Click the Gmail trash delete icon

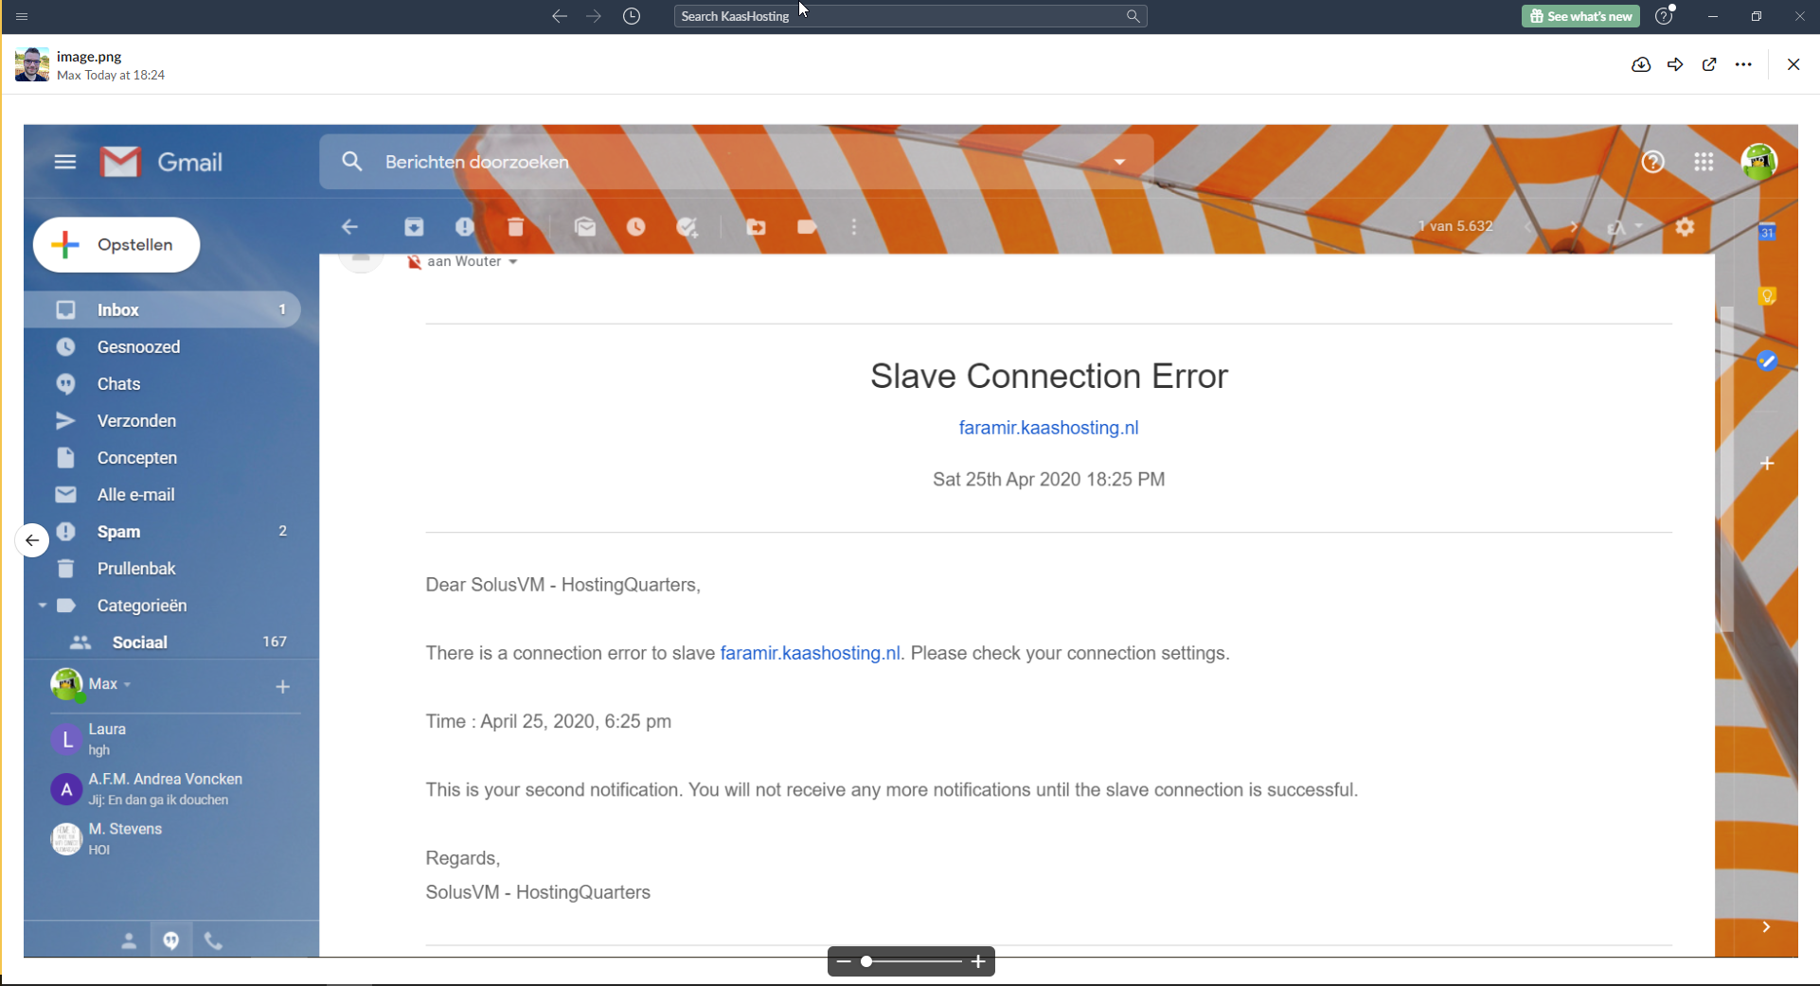point(515,227)
